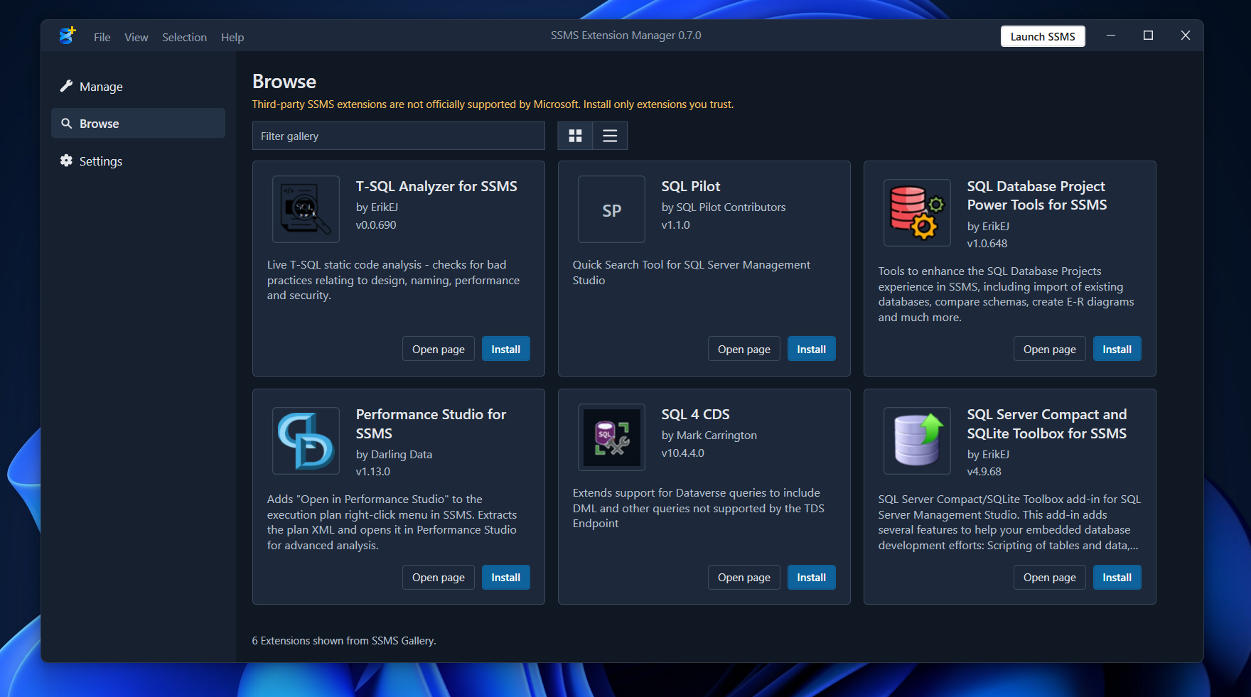Viewport: 1251px width, 697px height.
Task: Install Performance Studio for SSMS
Action: (506, 577)
